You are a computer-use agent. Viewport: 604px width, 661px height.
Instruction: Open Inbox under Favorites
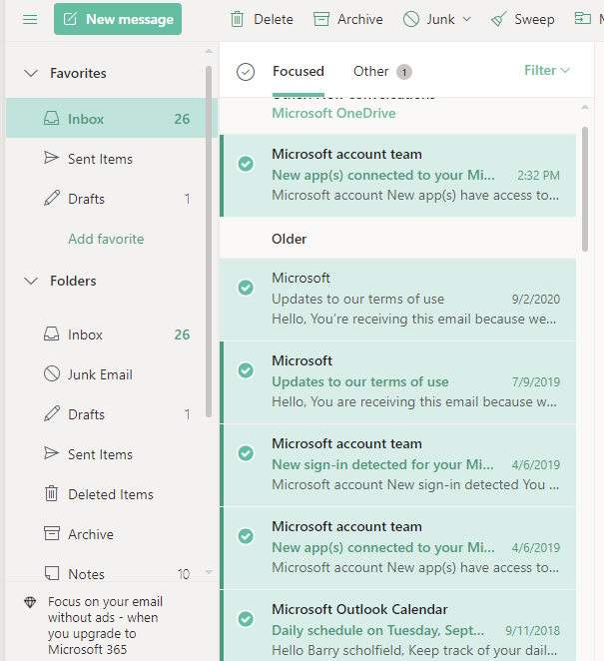[x=111, y=118]
